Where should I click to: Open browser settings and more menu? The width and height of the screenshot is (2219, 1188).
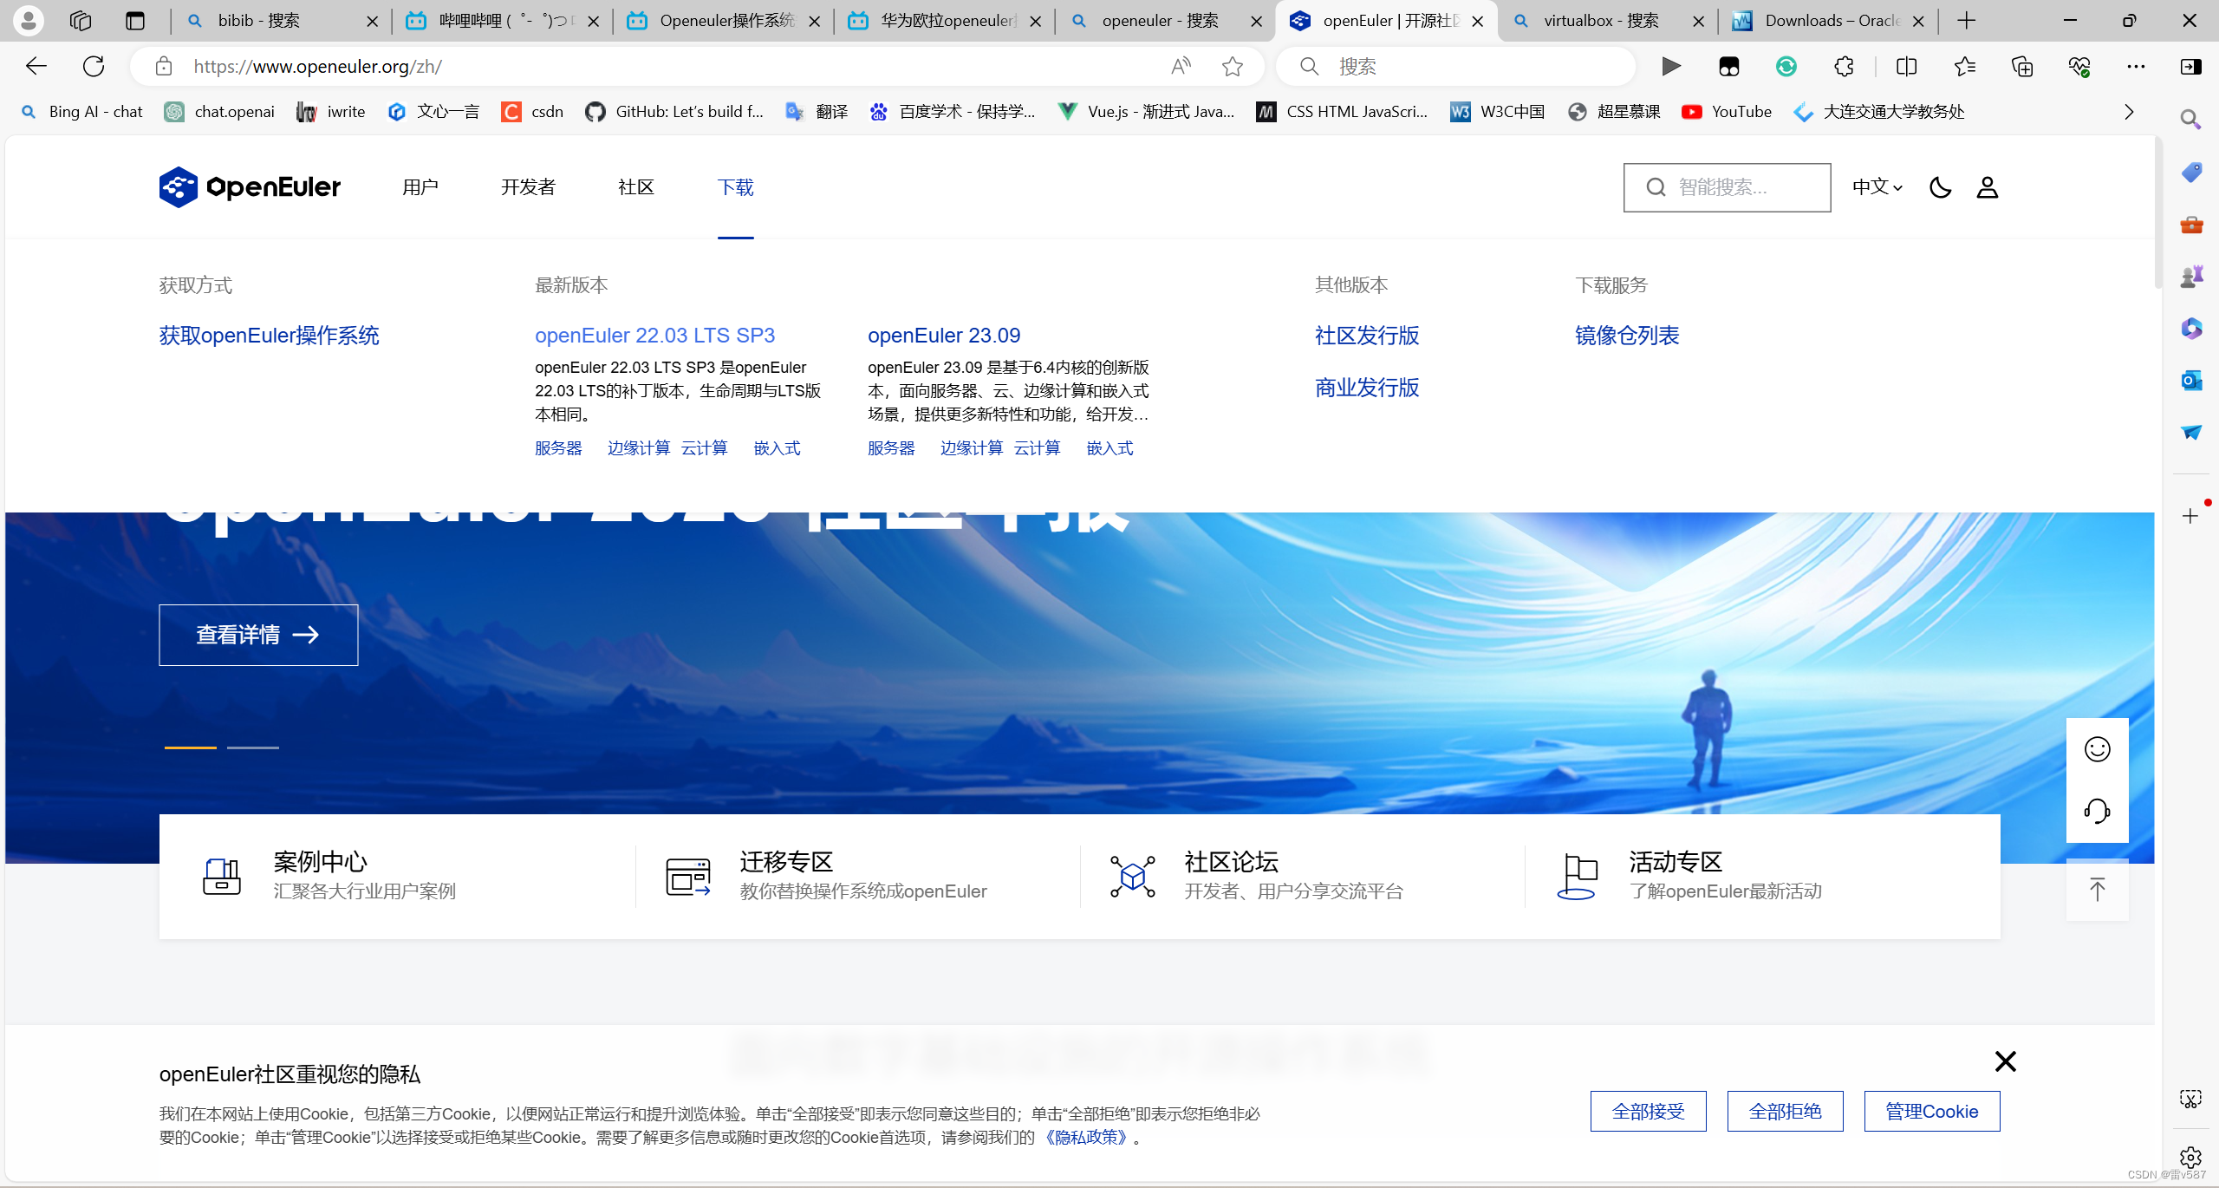(2137, 66)
